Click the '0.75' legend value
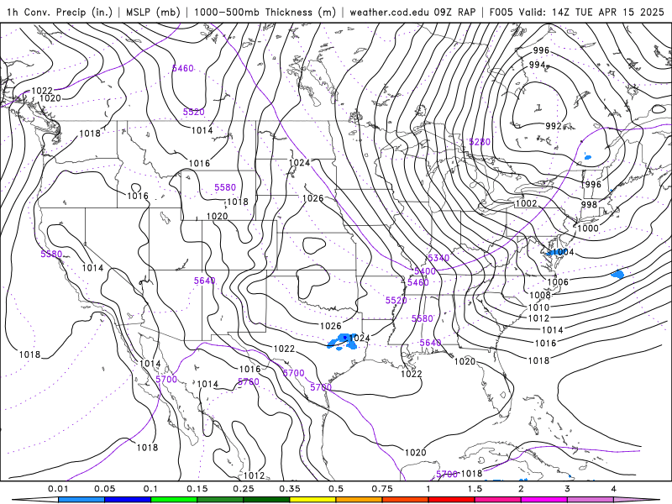This screenshot has height=504, width=672. (382, 489)
